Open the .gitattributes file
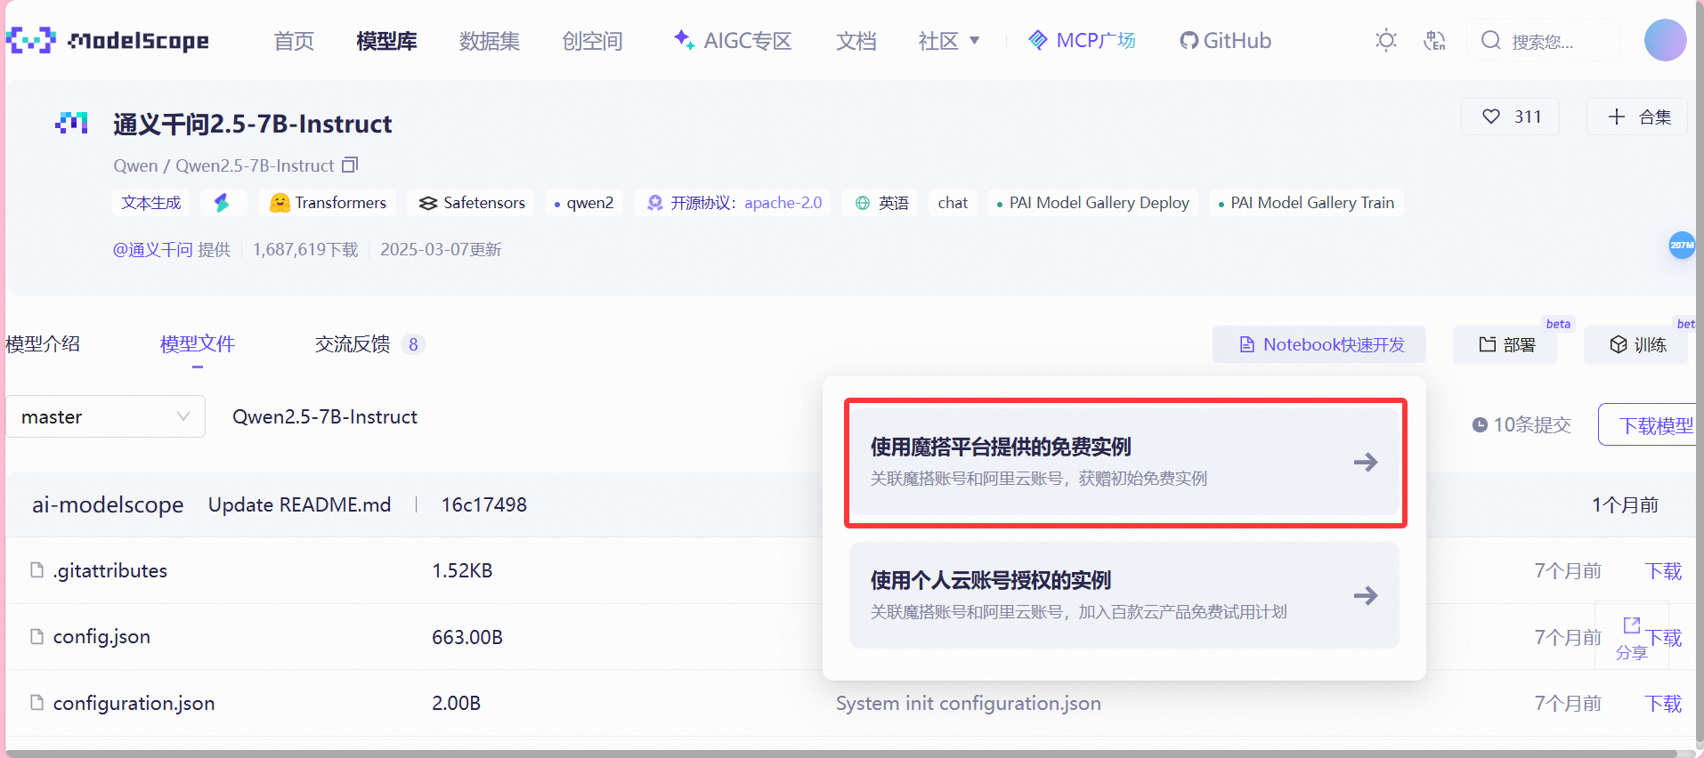This screenshot has height=758, width=1704. point(110,570)
